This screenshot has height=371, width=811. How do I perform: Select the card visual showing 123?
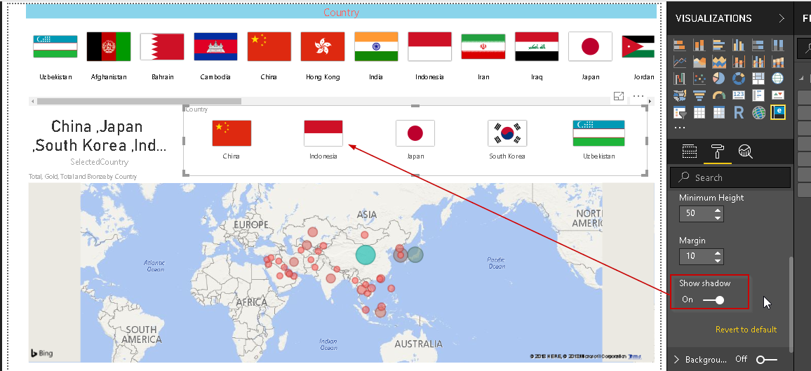pos(738,95)
